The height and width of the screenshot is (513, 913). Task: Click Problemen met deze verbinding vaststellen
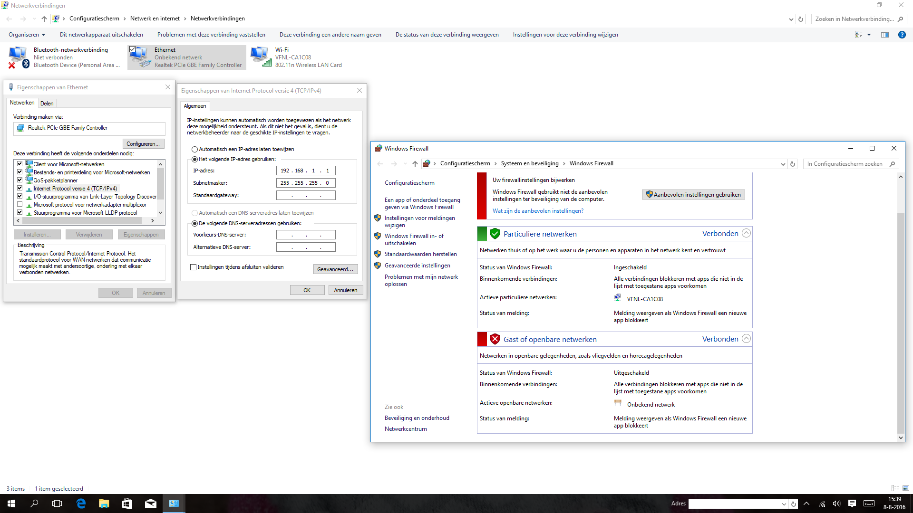point(211,35)
